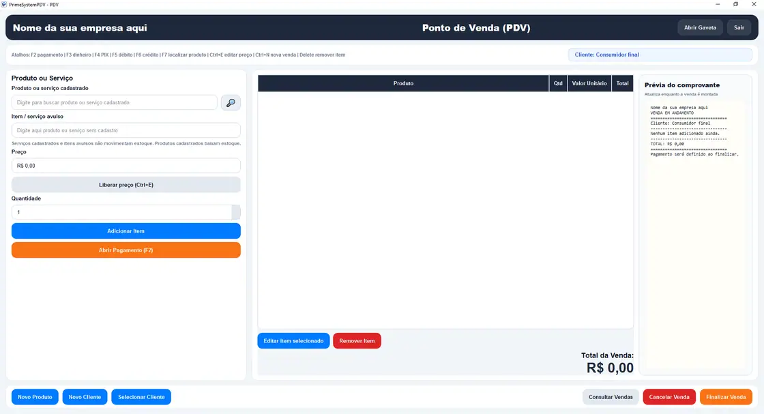The width and height of the screenshot is (764, 414).
Task: Click the Cliente: Consumidor final box in the top bar
Action: pyautogui.click(x=660, y=55)
